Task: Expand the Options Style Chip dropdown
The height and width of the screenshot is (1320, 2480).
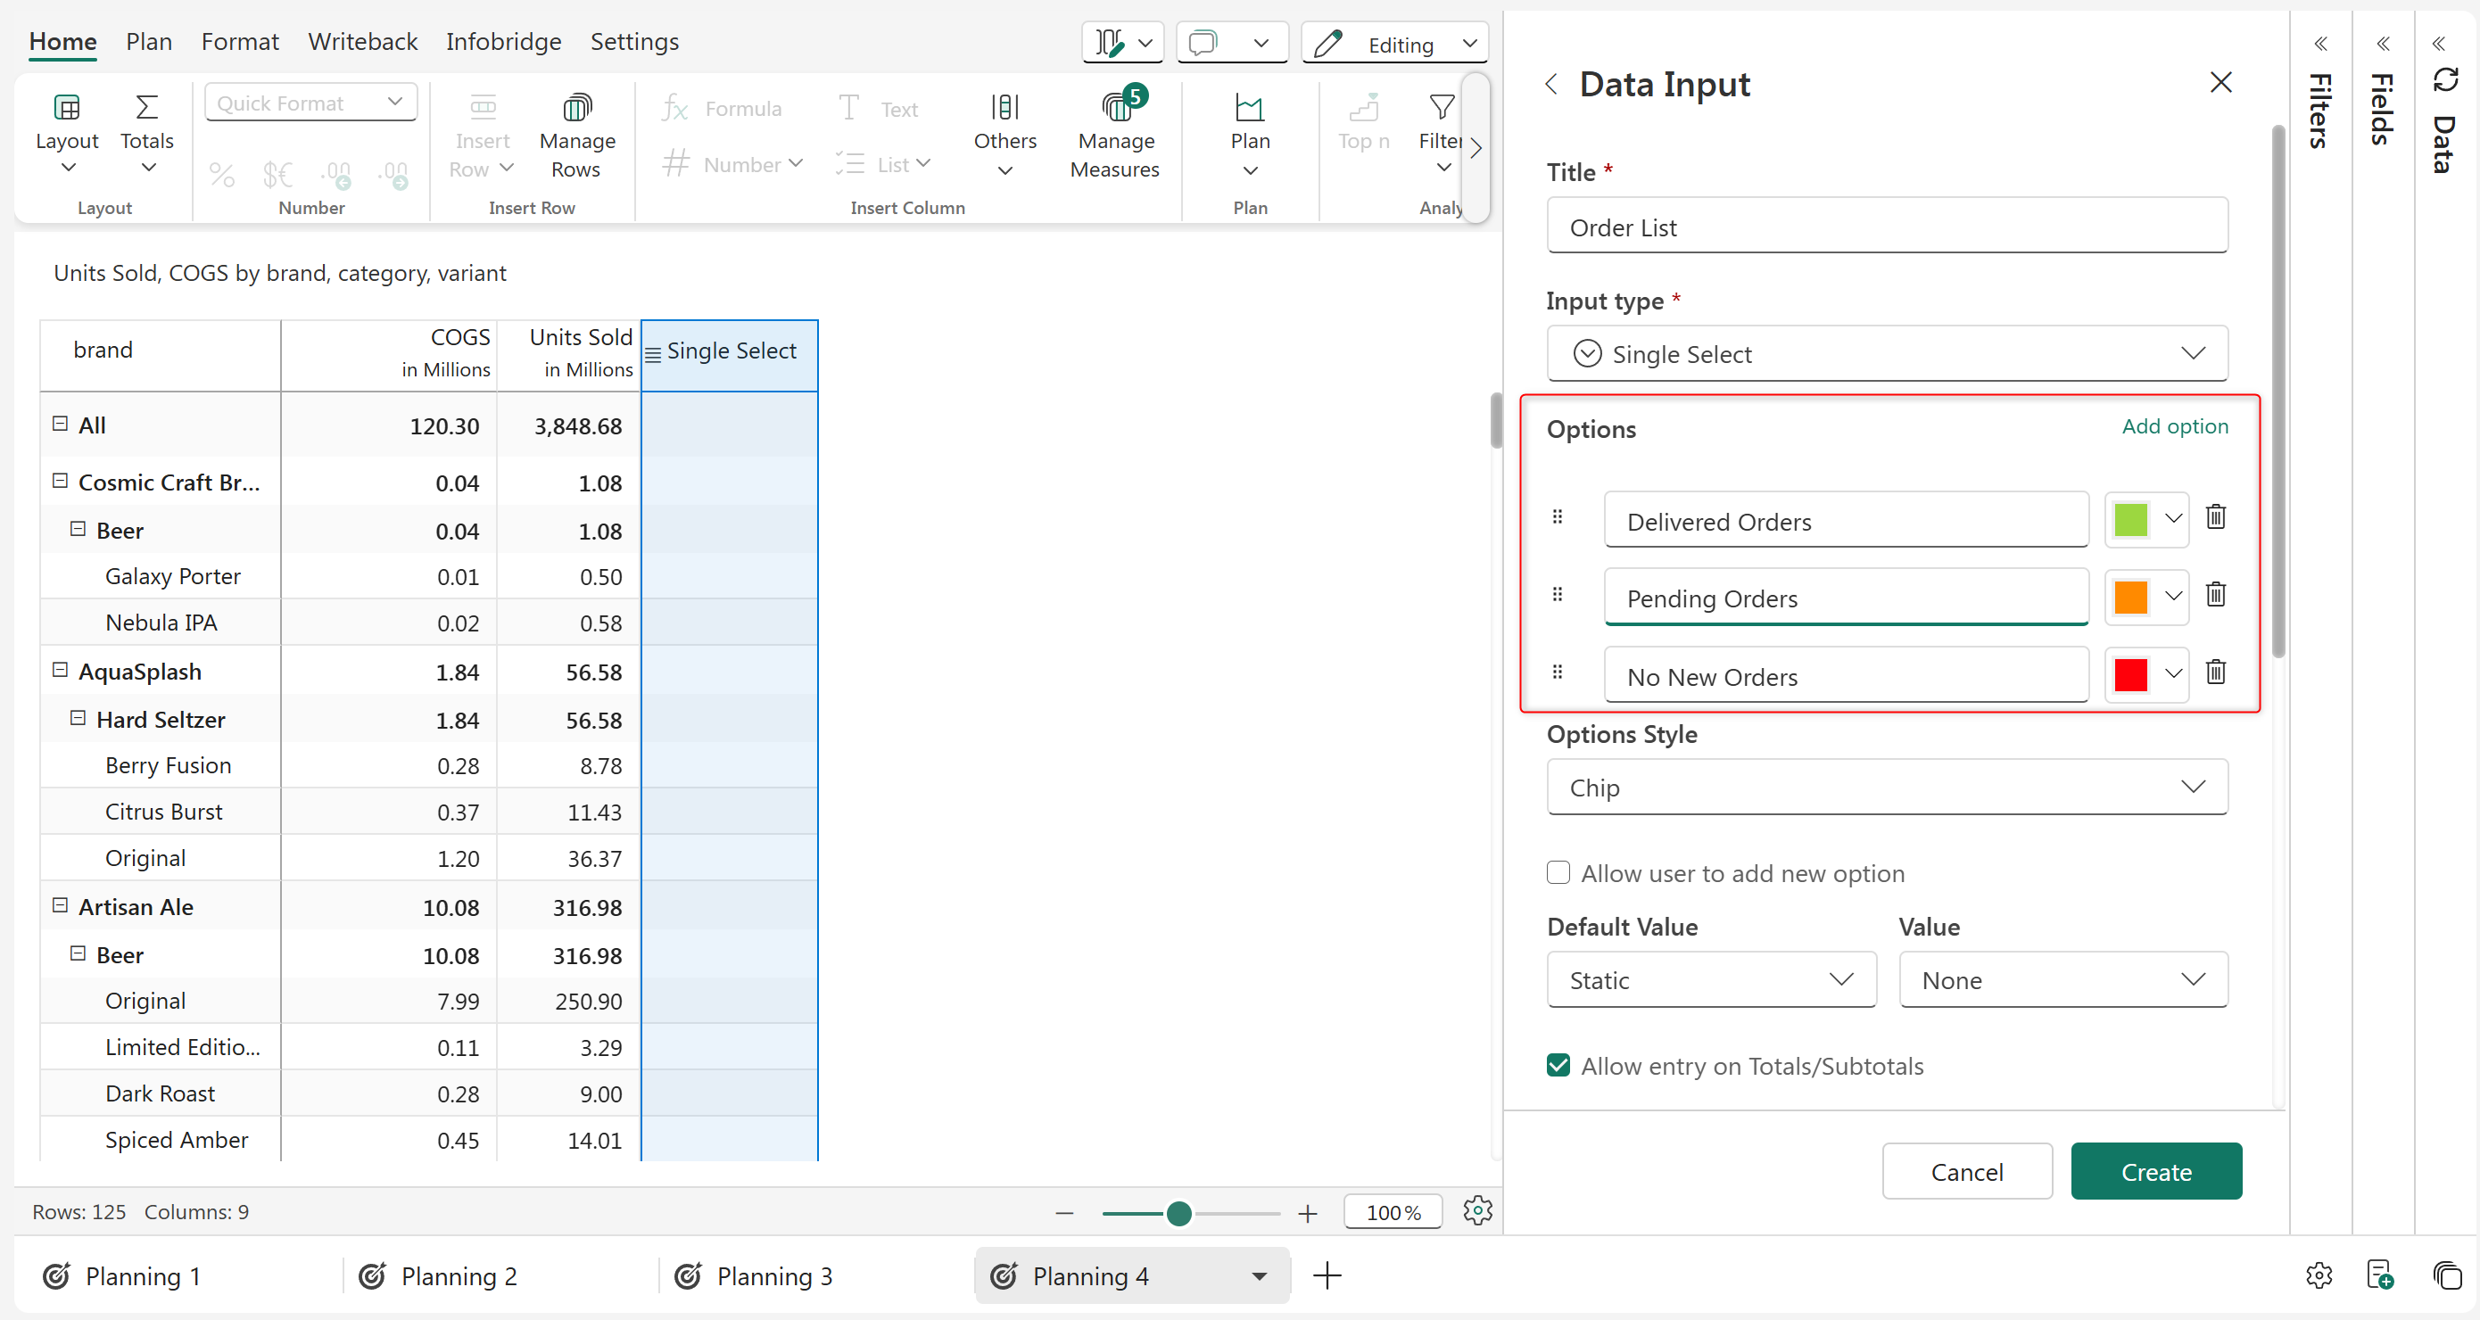Action: coord(1886,788)
